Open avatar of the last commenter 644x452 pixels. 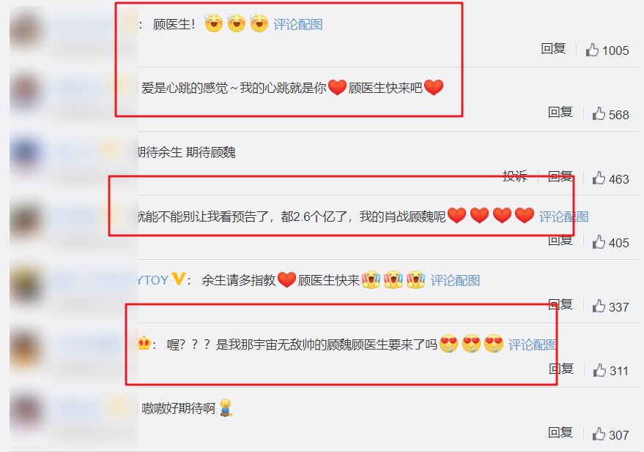point(26,411)
